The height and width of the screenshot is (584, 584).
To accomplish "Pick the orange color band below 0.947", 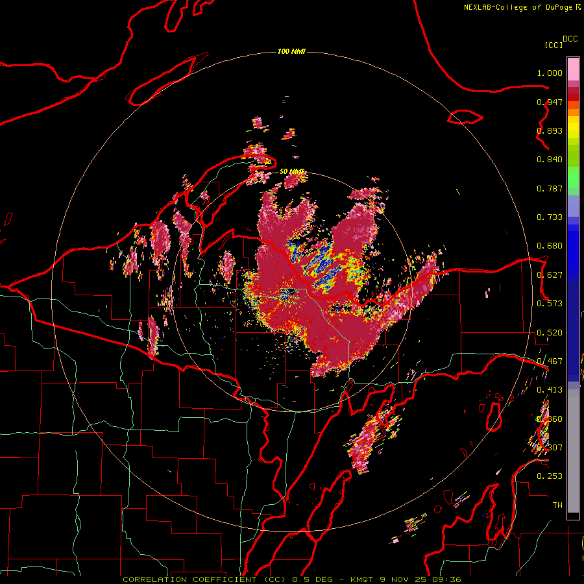I will (573, 112).
